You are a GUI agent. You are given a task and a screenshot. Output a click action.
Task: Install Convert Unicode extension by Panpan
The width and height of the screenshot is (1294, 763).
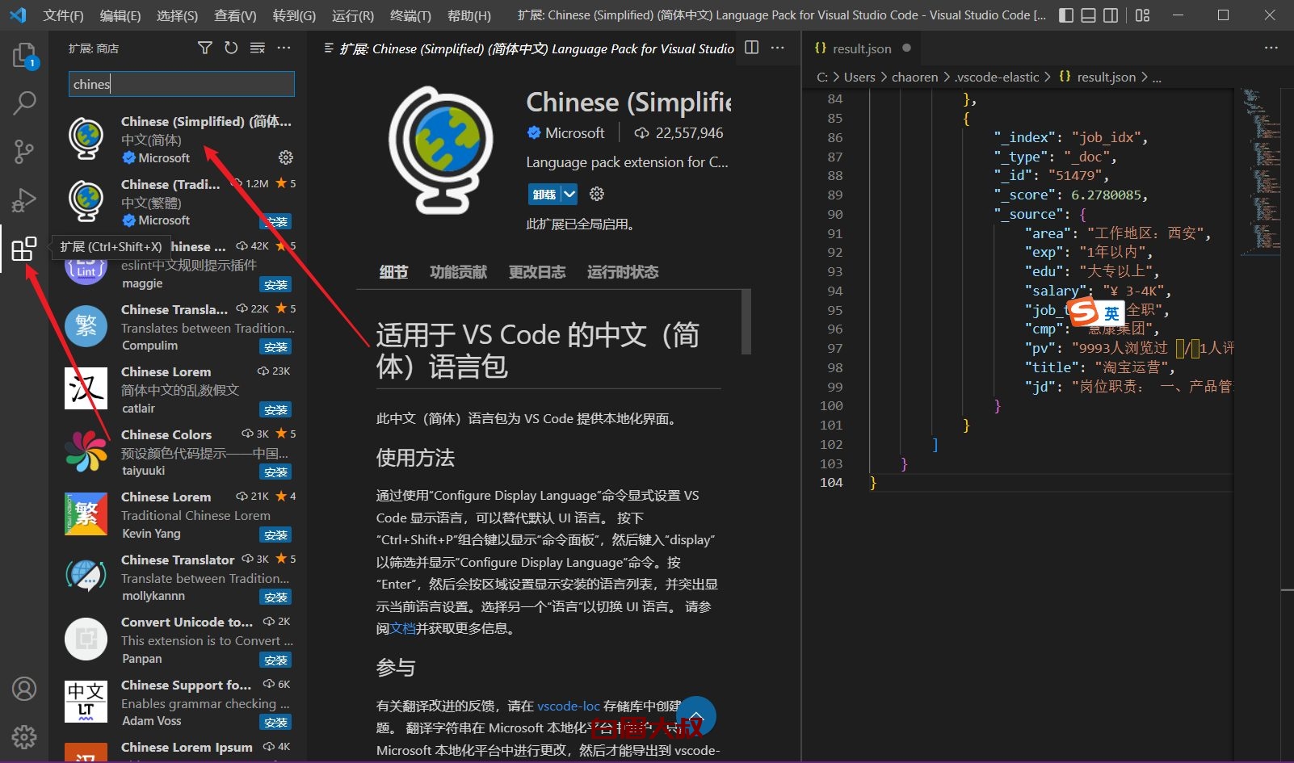275,660
